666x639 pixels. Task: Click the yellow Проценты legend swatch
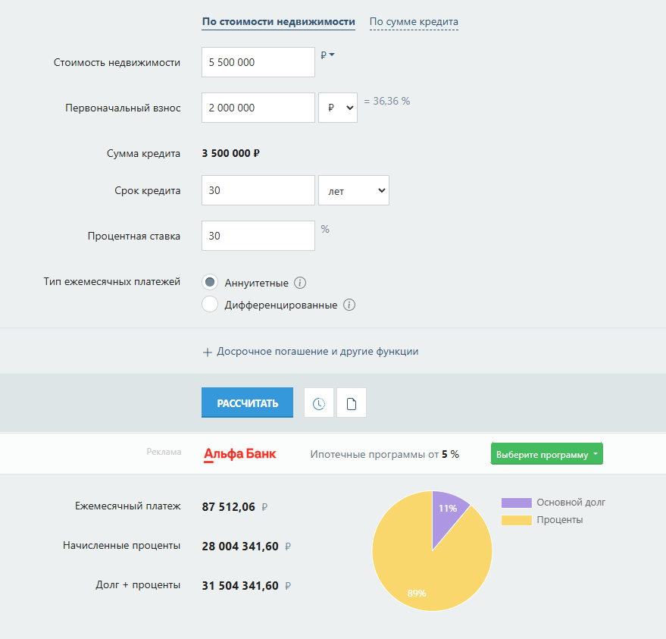(515, 520)
